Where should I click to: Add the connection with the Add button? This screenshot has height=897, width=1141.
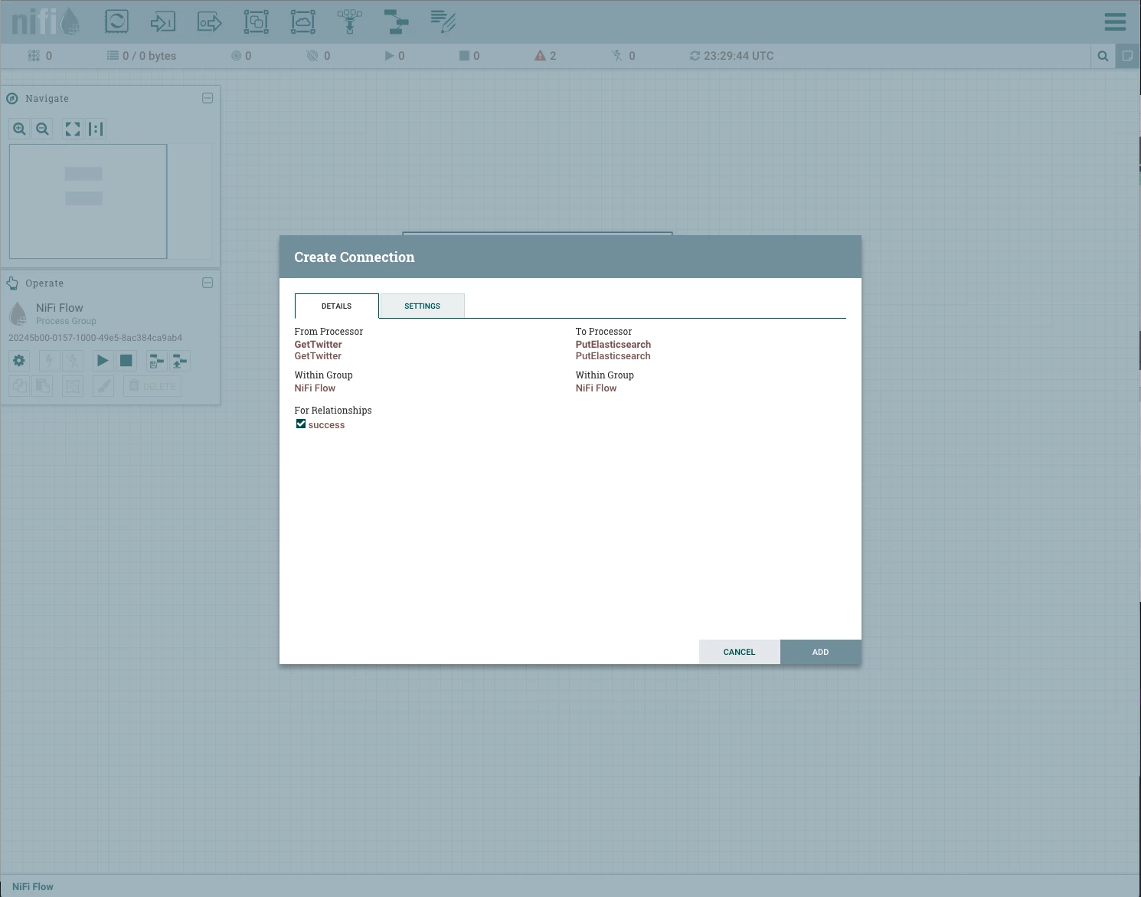[x=821, y=652]
